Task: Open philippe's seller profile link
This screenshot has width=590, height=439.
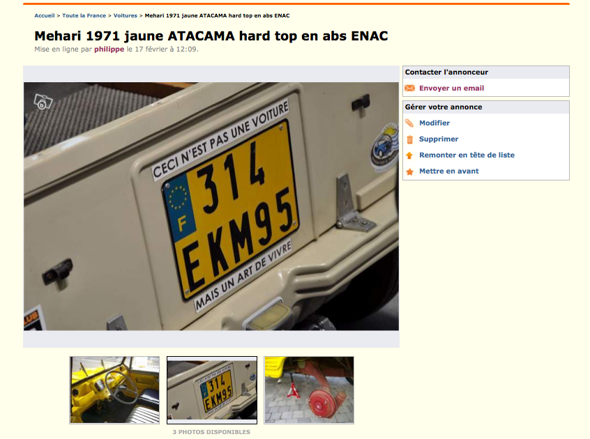Action: click(x=109, y=49)
